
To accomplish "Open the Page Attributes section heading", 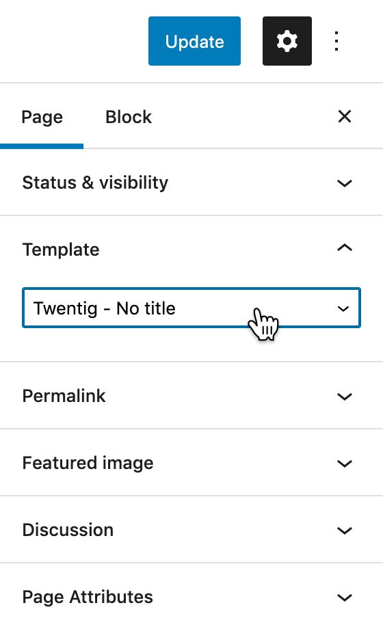I will pyautogui.click(x=88, y=597).
